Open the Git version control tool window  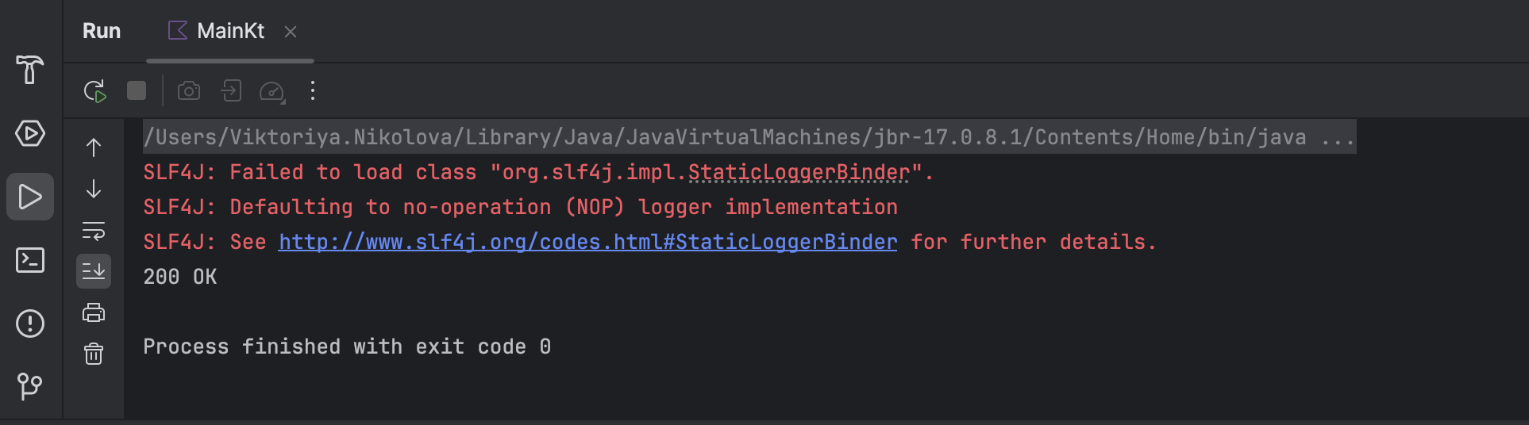point(30,387)
